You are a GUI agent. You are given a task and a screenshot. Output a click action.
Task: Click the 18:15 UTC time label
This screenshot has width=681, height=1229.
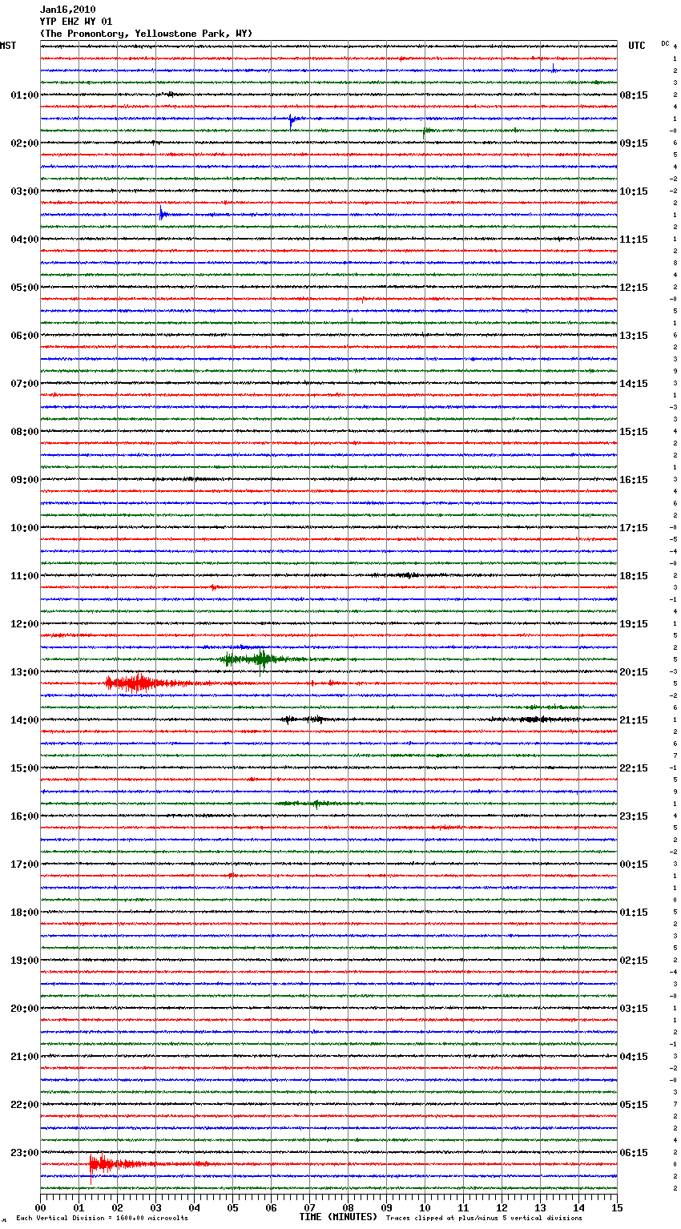pos(634,576)
